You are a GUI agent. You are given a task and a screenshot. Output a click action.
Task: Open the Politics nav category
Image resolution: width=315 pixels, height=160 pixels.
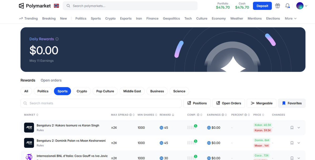pos(81,18)
